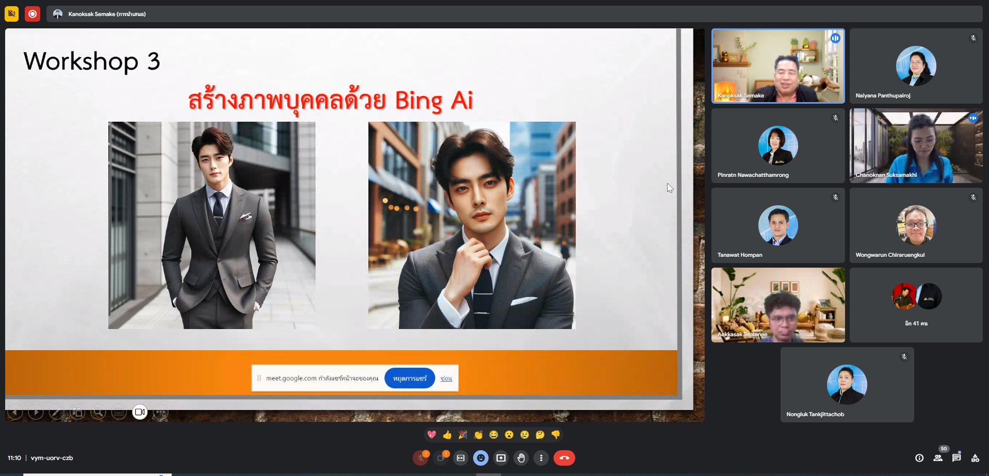Open the 41 more participants tile
989x476 pixels.
[916, 305]
